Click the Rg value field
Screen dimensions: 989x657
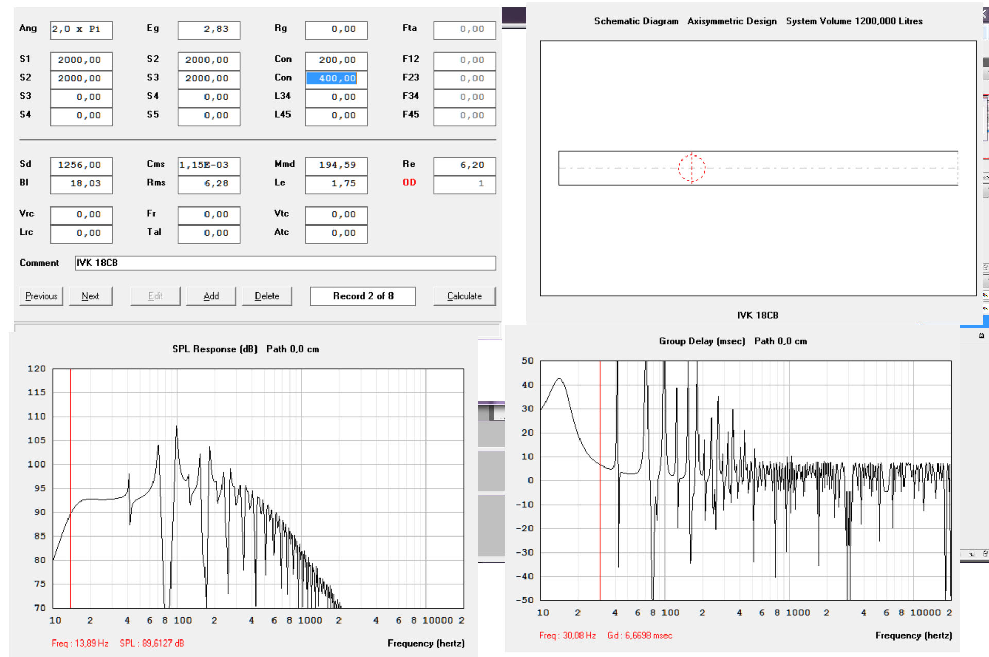click(x=336, y=30)
